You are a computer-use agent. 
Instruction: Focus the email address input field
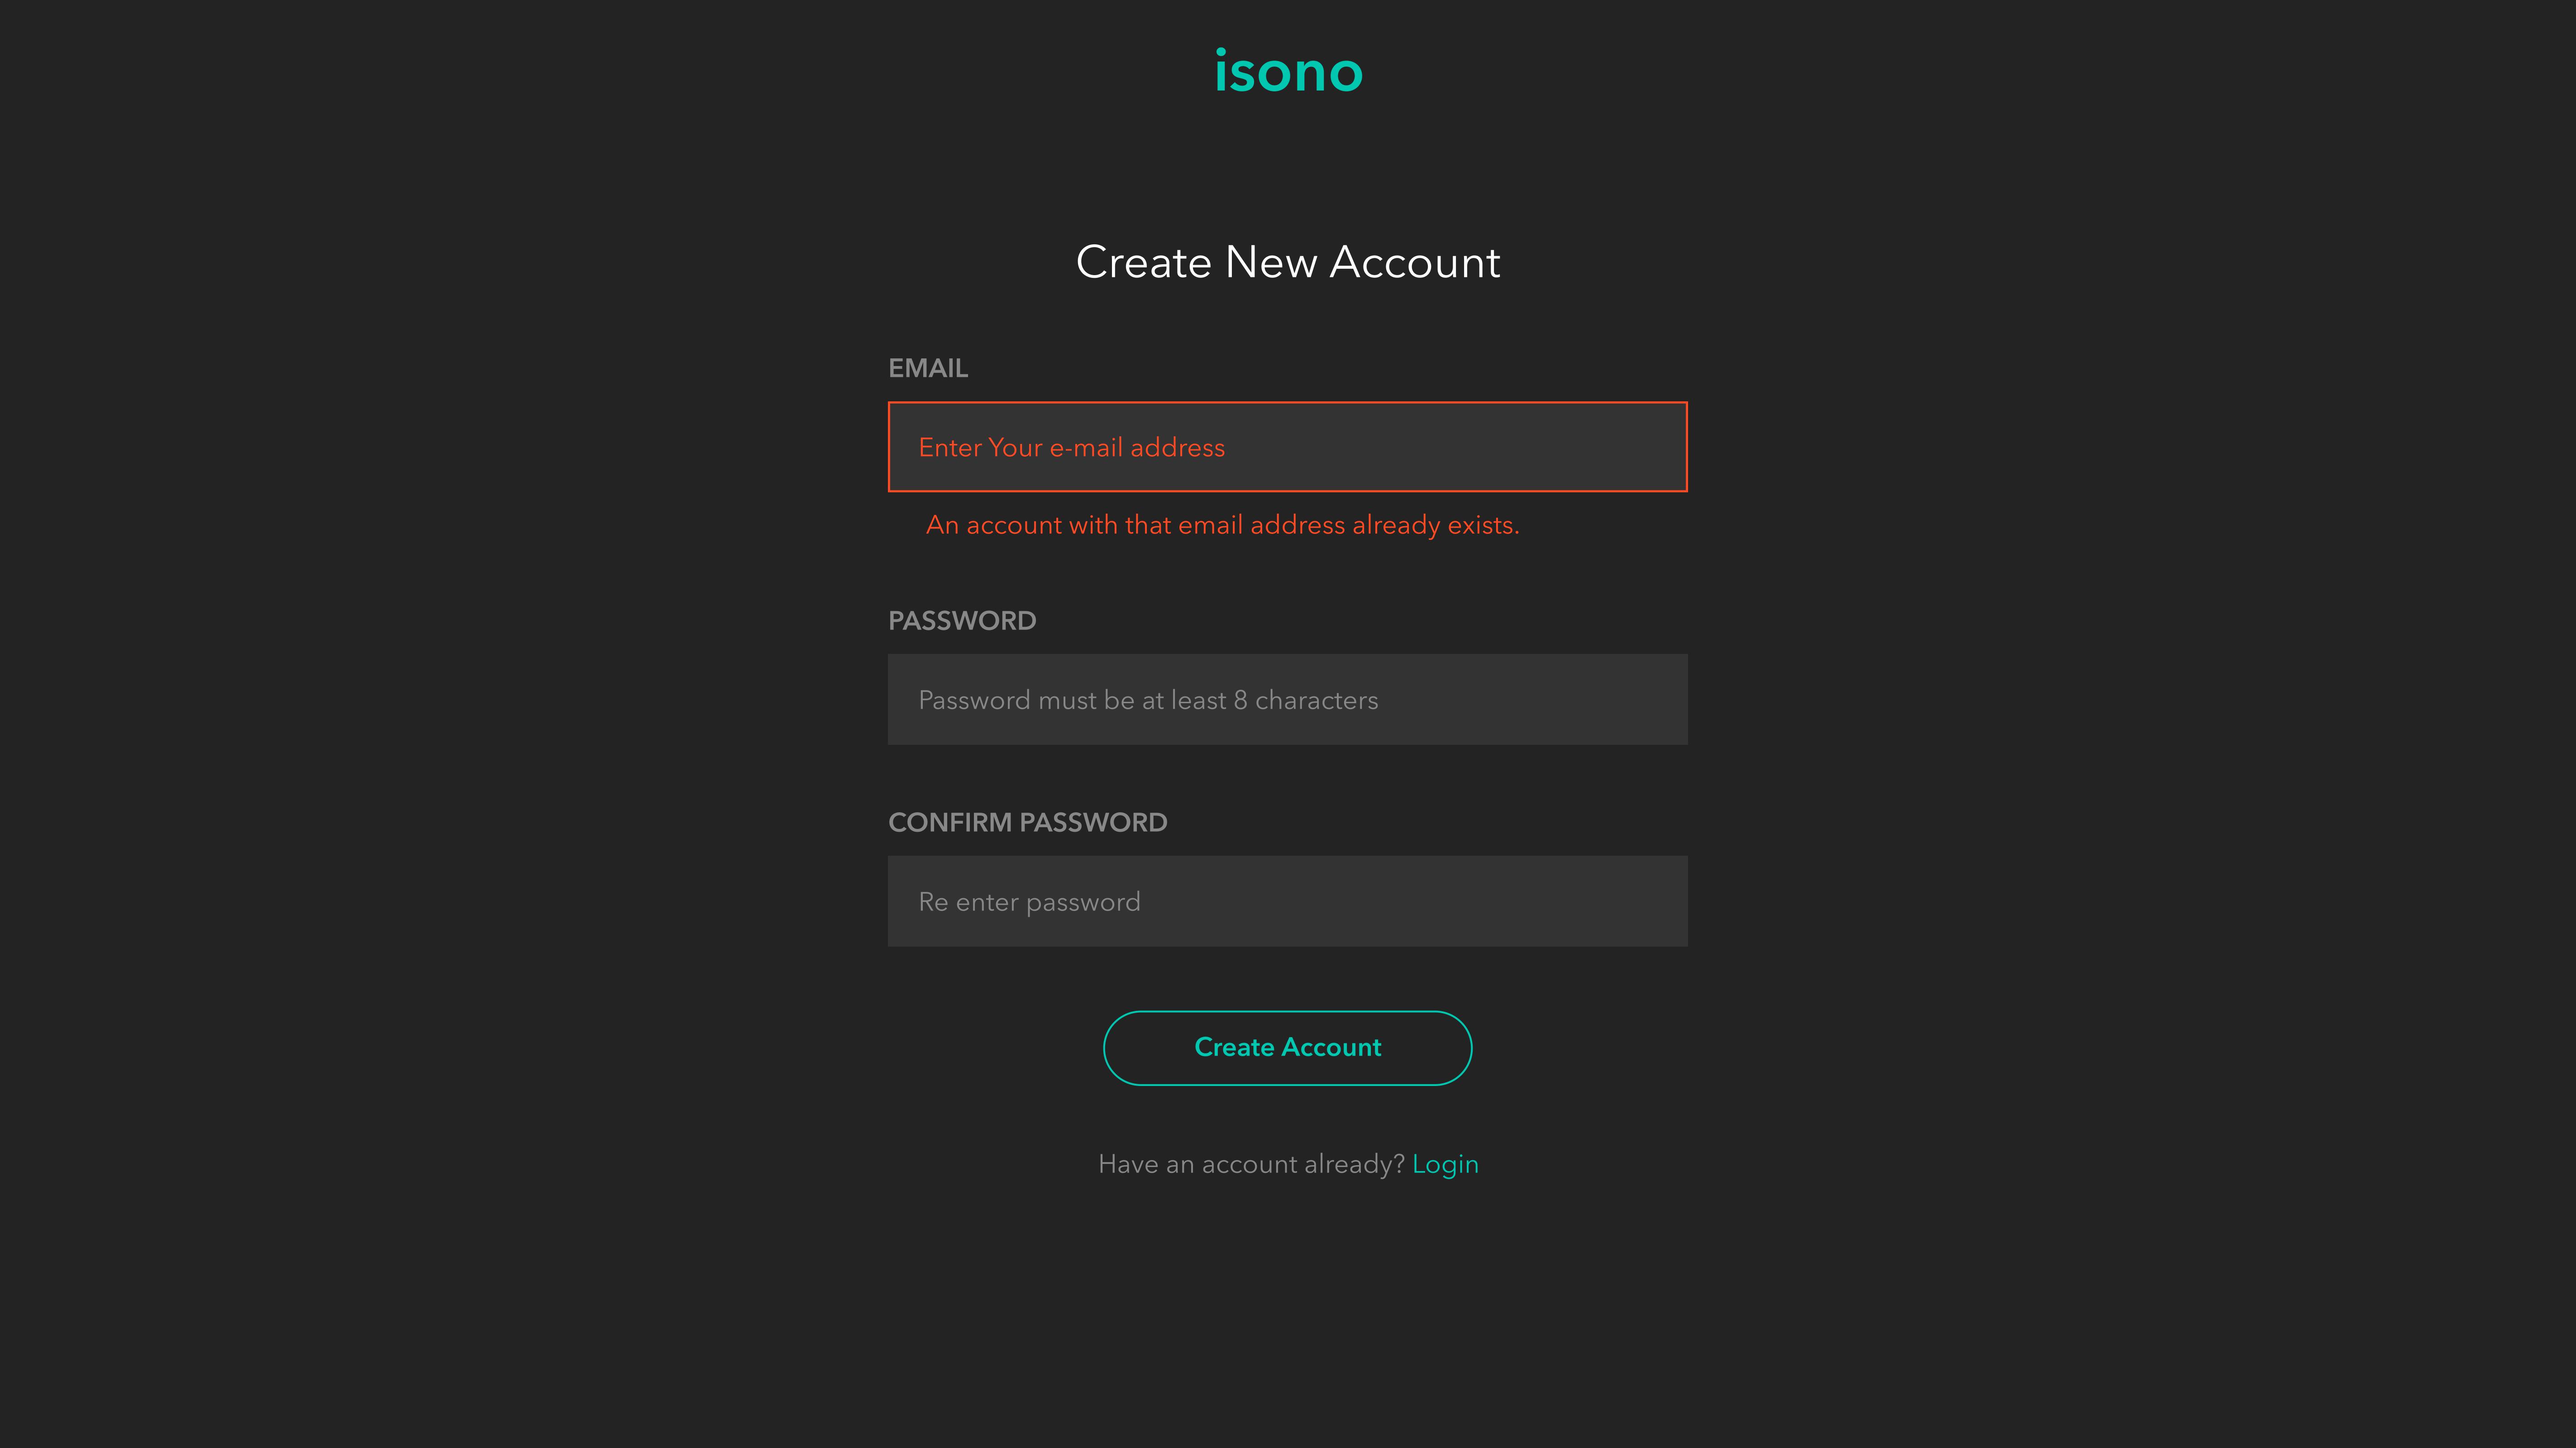click(x=1288, y=447)
